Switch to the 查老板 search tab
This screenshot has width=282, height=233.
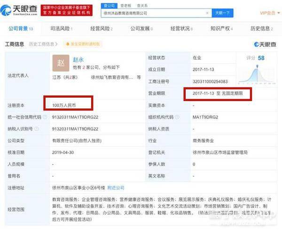coord(125,6)
